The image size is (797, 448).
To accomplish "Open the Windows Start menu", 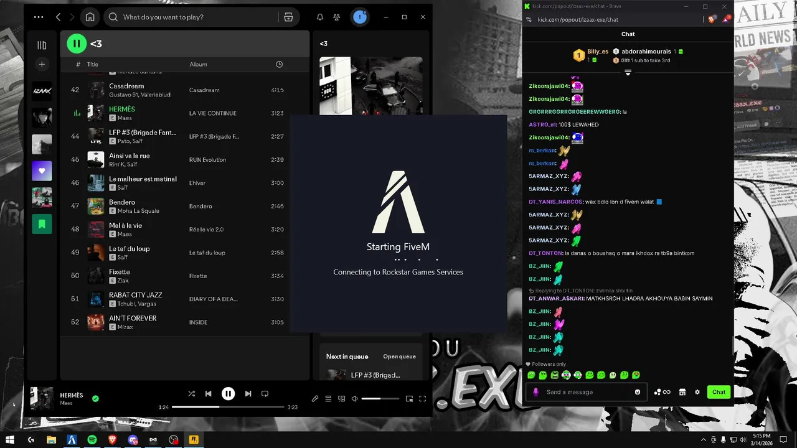I will click(x=11, y=439).
